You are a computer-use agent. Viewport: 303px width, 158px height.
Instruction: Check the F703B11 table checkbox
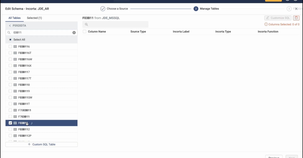coord(10,116)
